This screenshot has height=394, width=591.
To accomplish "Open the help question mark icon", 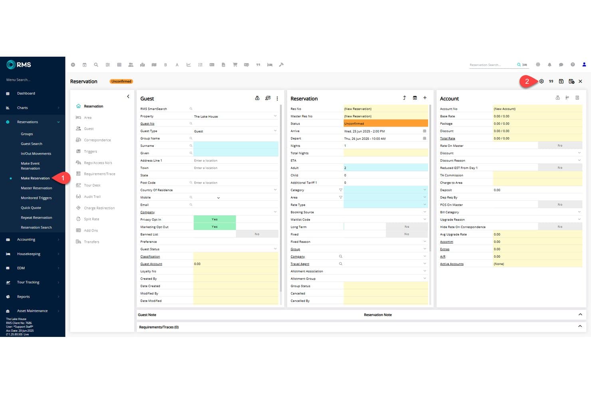I will pyautogui.click(x=573, y=65).
